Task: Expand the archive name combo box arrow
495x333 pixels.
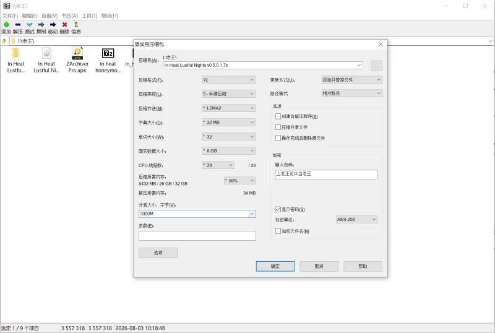Action: pos(359,65)
